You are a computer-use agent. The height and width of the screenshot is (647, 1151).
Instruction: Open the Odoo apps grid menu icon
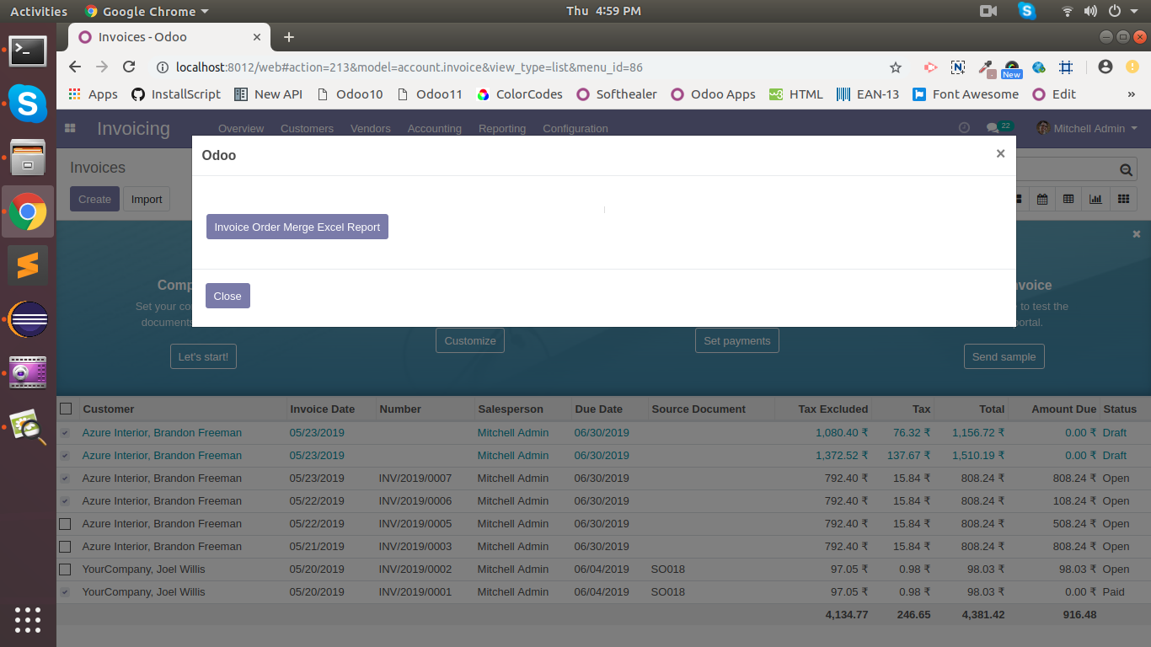click(x=70, y=128)
